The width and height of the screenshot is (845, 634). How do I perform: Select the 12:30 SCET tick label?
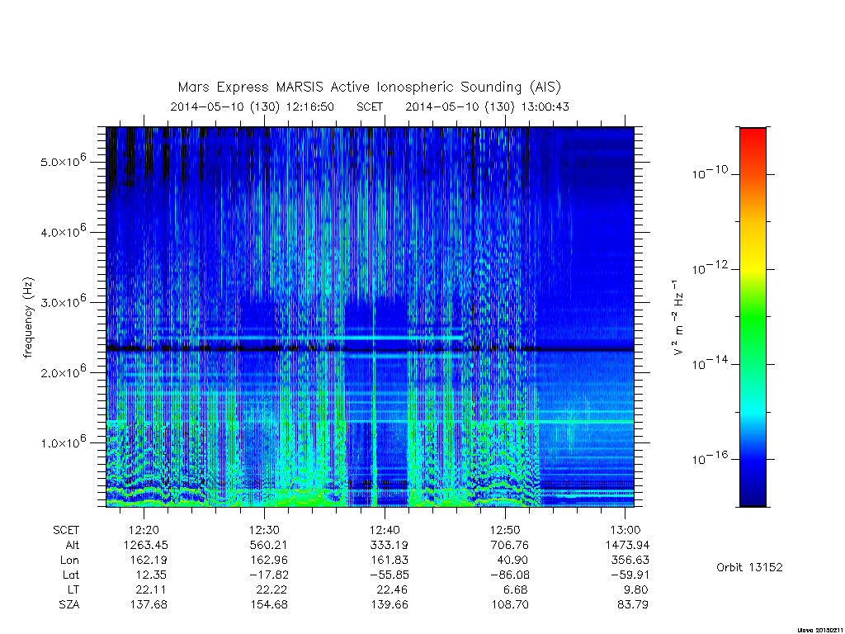pos(264,530)
